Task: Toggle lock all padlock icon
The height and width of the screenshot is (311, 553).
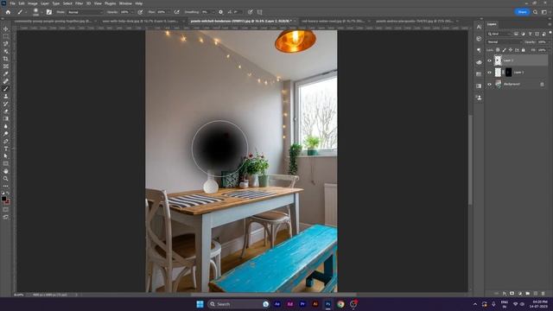Action: click(524, 50)
